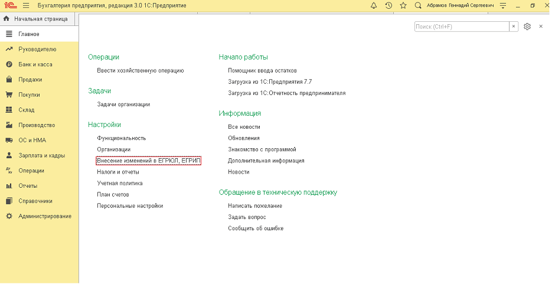
Task: Click user name Абрамов Геннадий Сергеевич
Action: coord(460,6)
